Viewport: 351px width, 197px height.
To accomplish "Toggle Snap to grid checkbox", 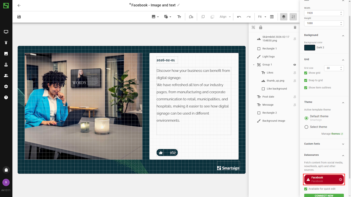I will 306,80.
